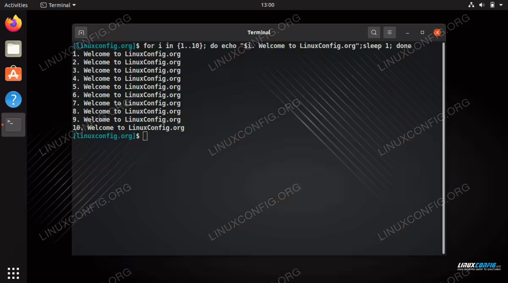Click the for loop command line text
The height and width of the screenshot is (283, 508).
[x=277, y=46]
